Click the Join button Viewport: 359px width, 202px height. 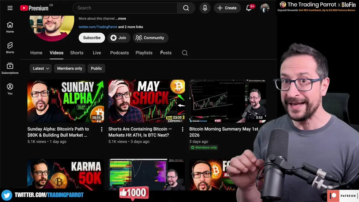tap(119, 38)
